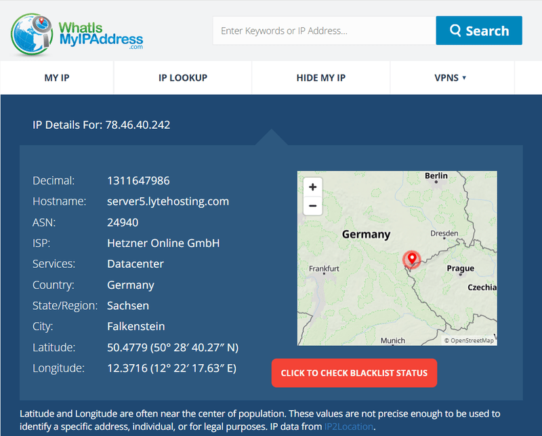The image size is (542, 436).
Task: Expand the VPNS dropdown arrow
Action: pyautogui.click(x=464, y=77)
